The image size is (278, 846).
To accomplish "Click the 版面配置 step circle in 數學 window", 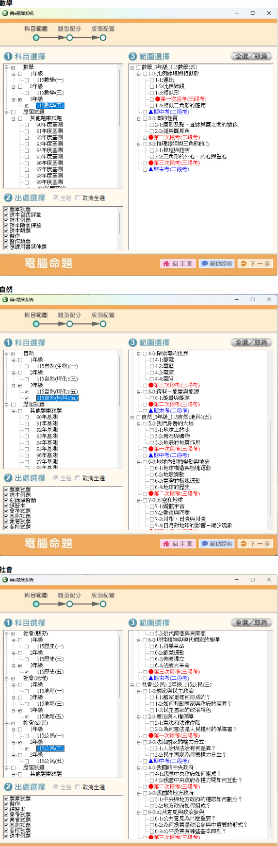I will click(103, 38).
